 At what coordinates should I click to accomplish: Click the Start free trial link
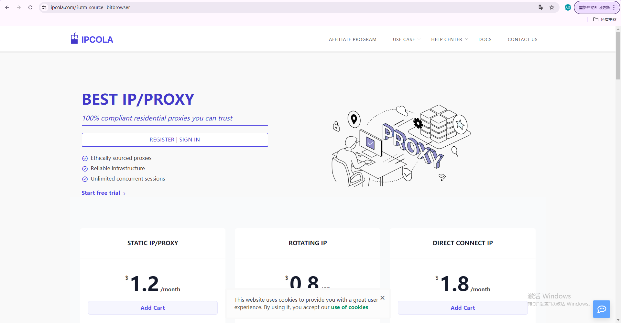[x=101, y=193]
